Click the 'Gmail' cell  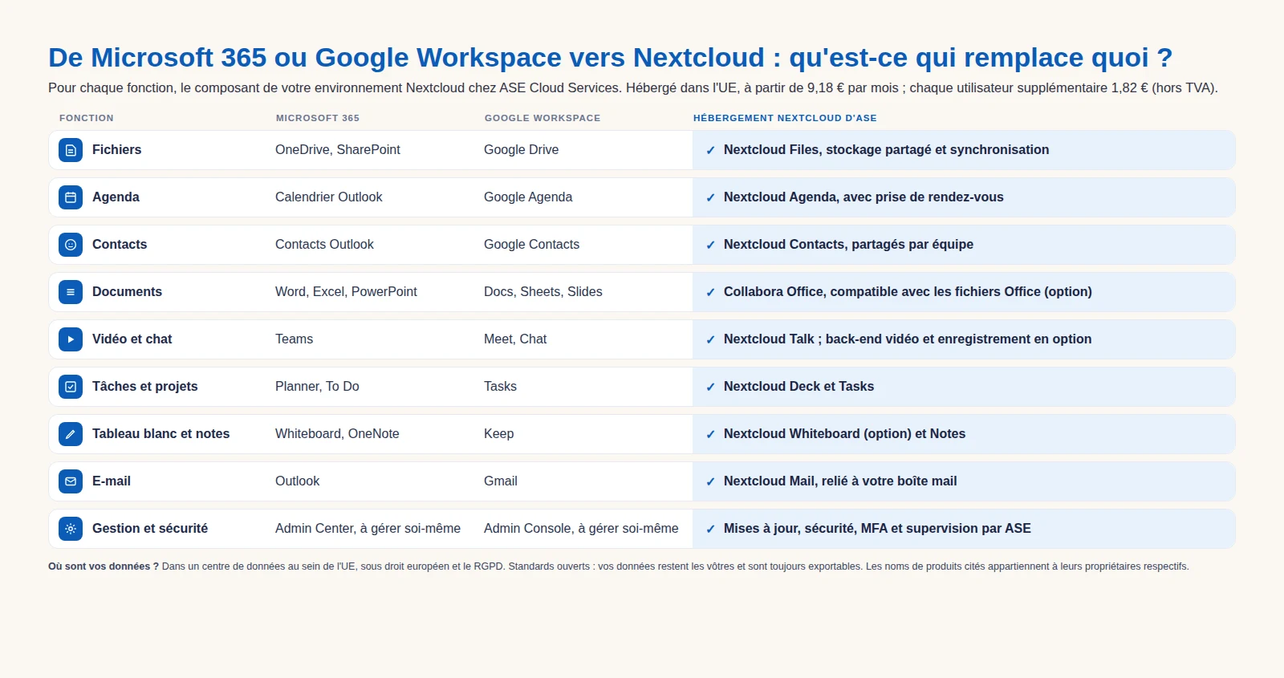[x=501, y=481]
